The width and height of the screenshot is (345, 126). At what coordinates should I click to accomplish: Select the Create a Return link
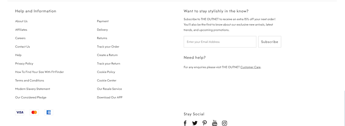click(107, 55)
